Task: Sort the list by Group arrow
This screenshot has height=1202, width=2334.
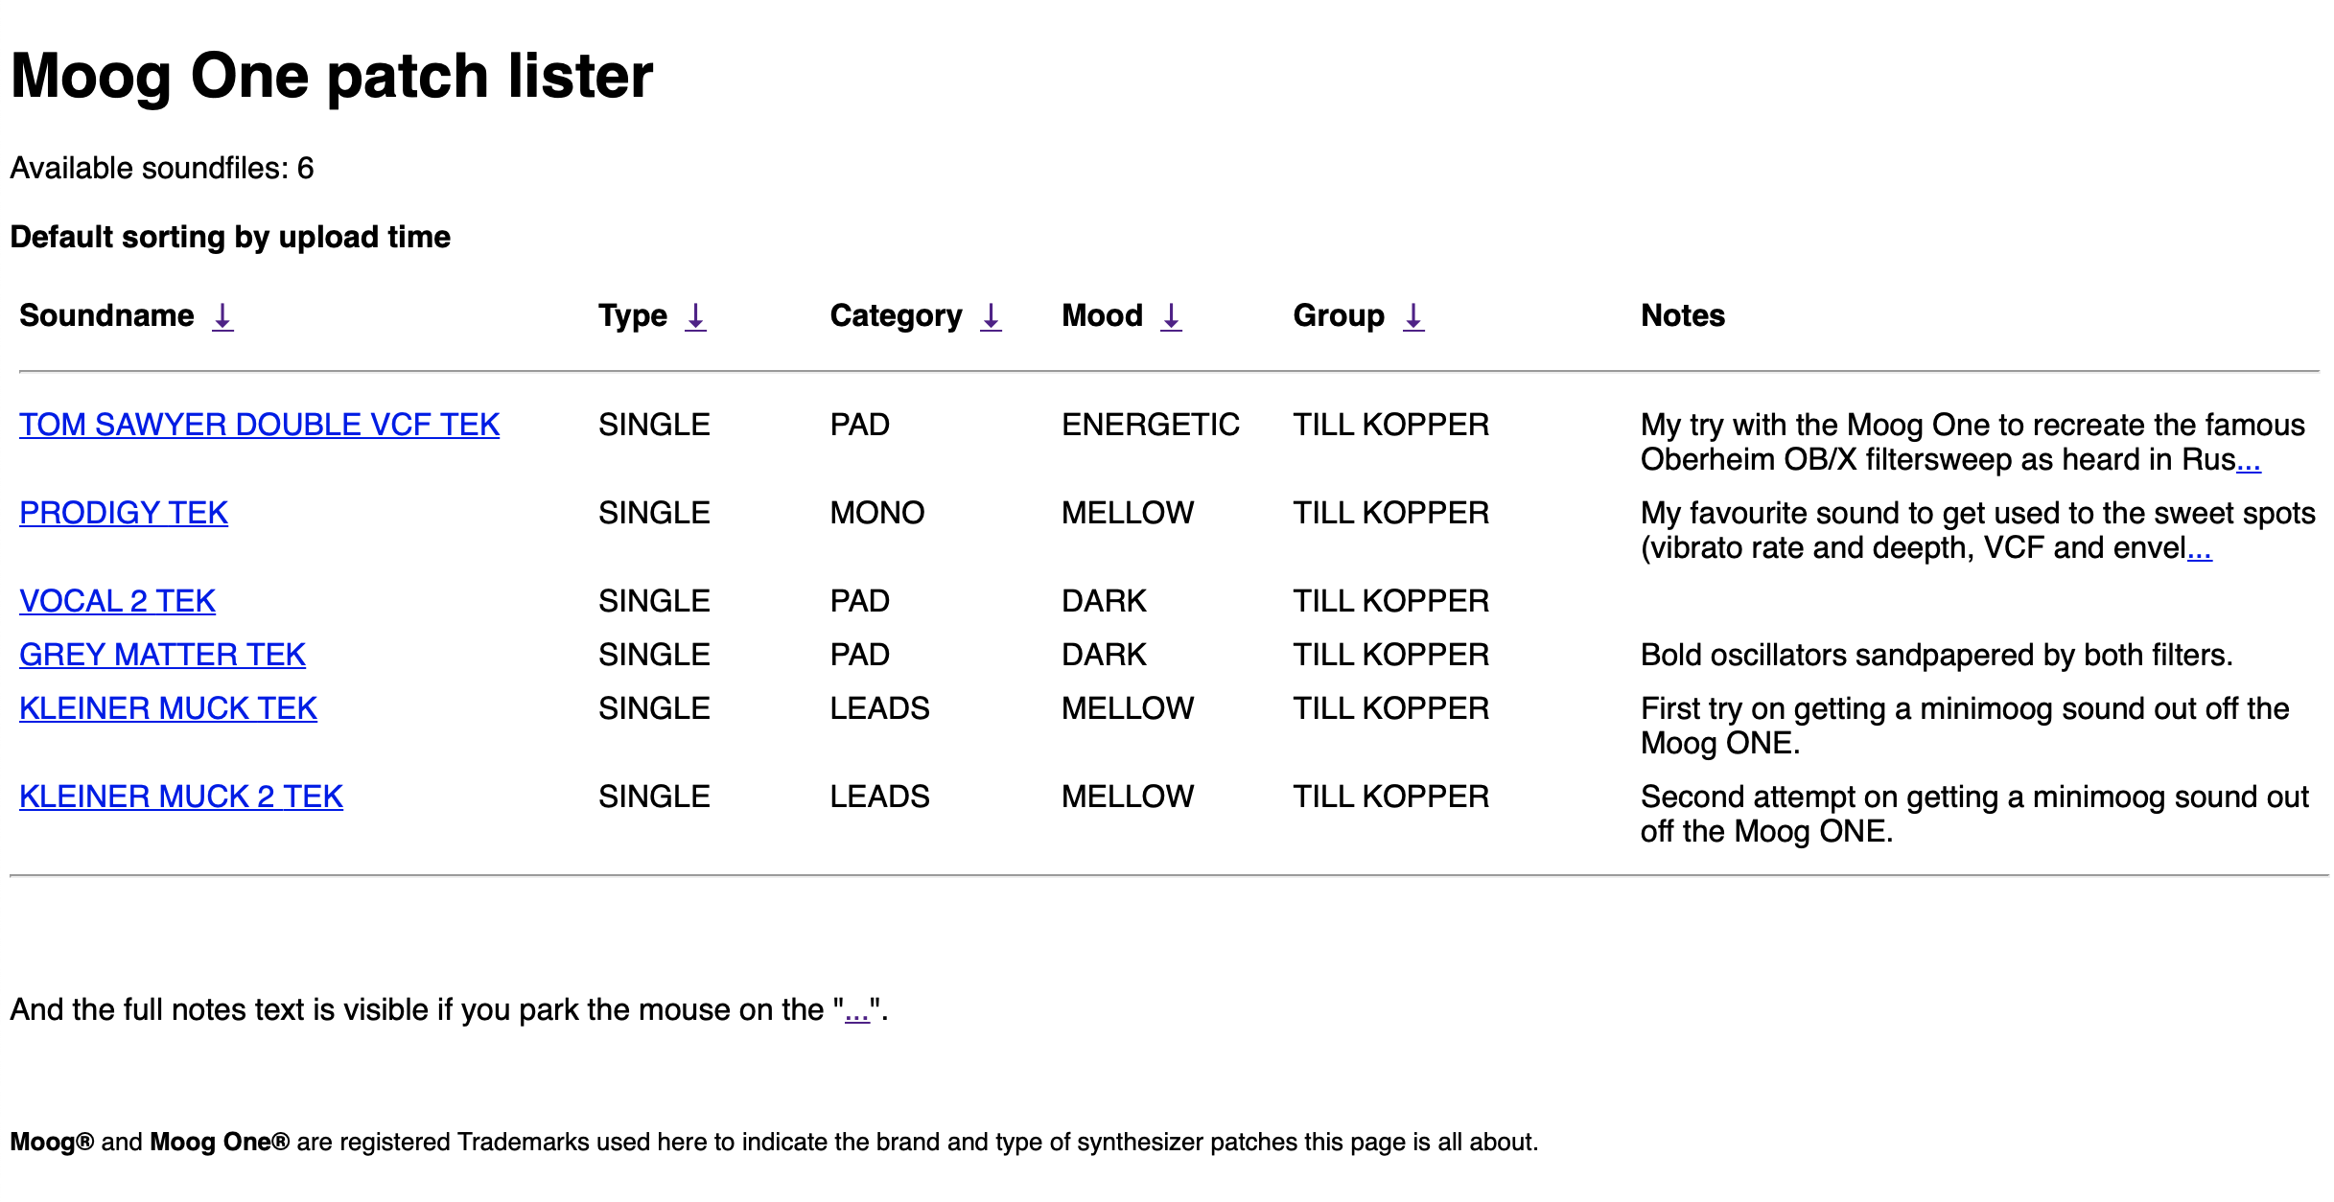Action: tap(1412, 316)
